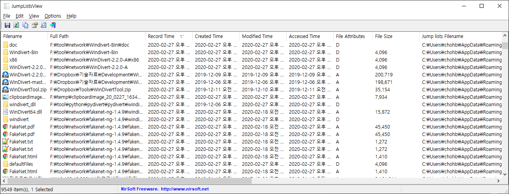Click the path starting F:\temp\clipboardImage_20_0227

click(97, 97)
